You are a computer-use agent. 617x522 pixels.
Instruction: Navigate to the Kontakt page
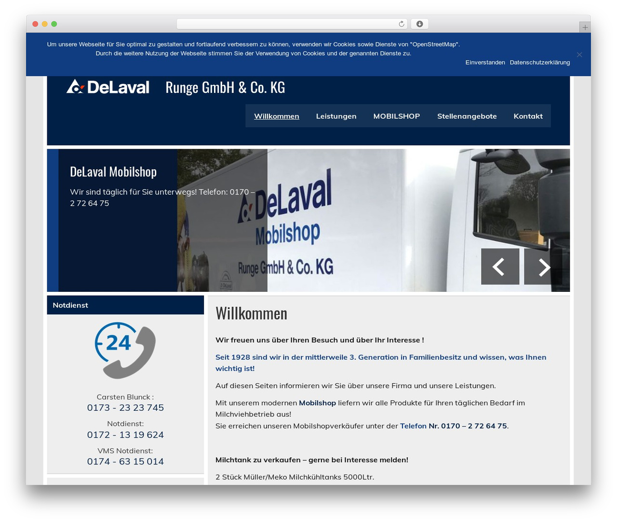click(528, 116)
